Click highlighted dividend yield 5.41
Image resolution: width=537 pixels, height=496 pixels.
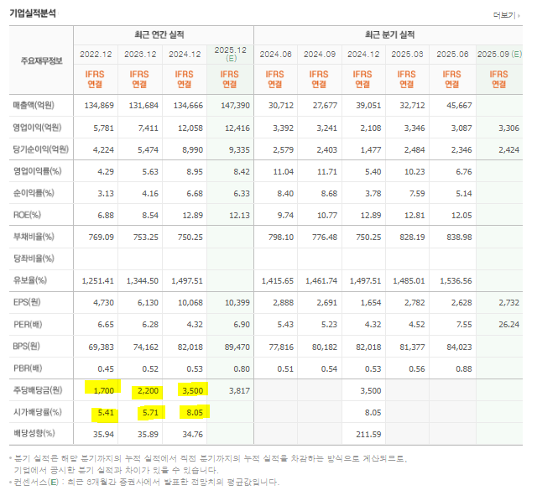click(106, 412)
